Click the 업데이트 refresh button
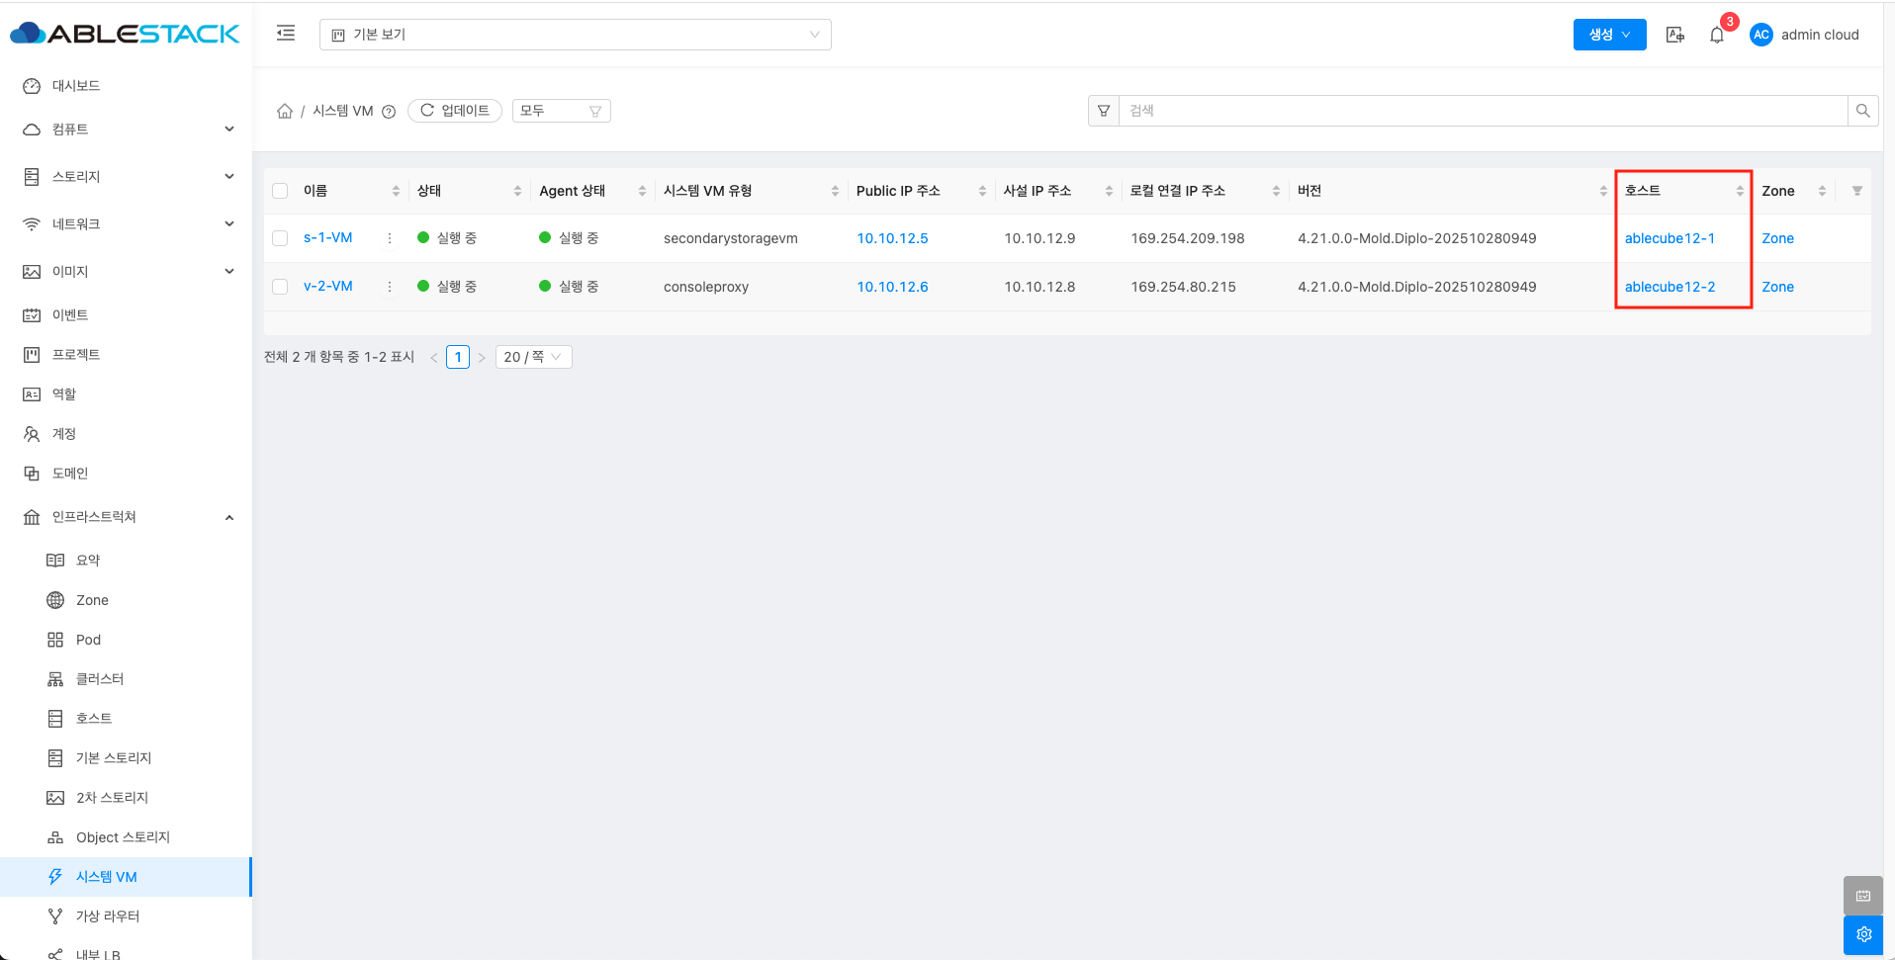The image size is (1895, 960). click(455, 111)
